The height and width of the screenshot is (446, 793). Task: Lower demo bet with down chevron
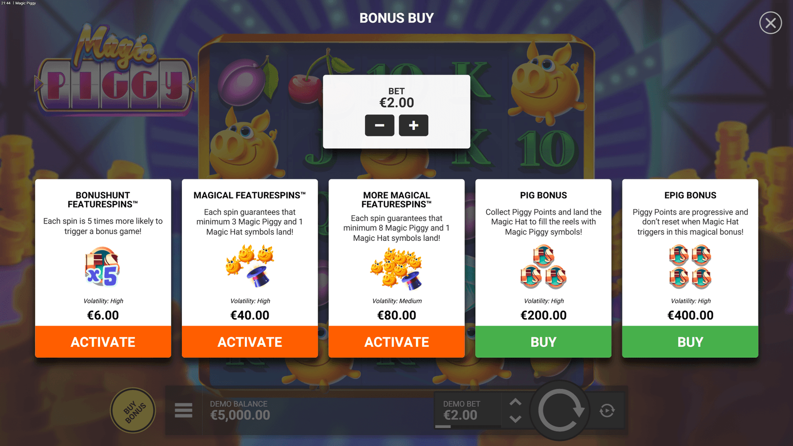[x=515, y=419]
